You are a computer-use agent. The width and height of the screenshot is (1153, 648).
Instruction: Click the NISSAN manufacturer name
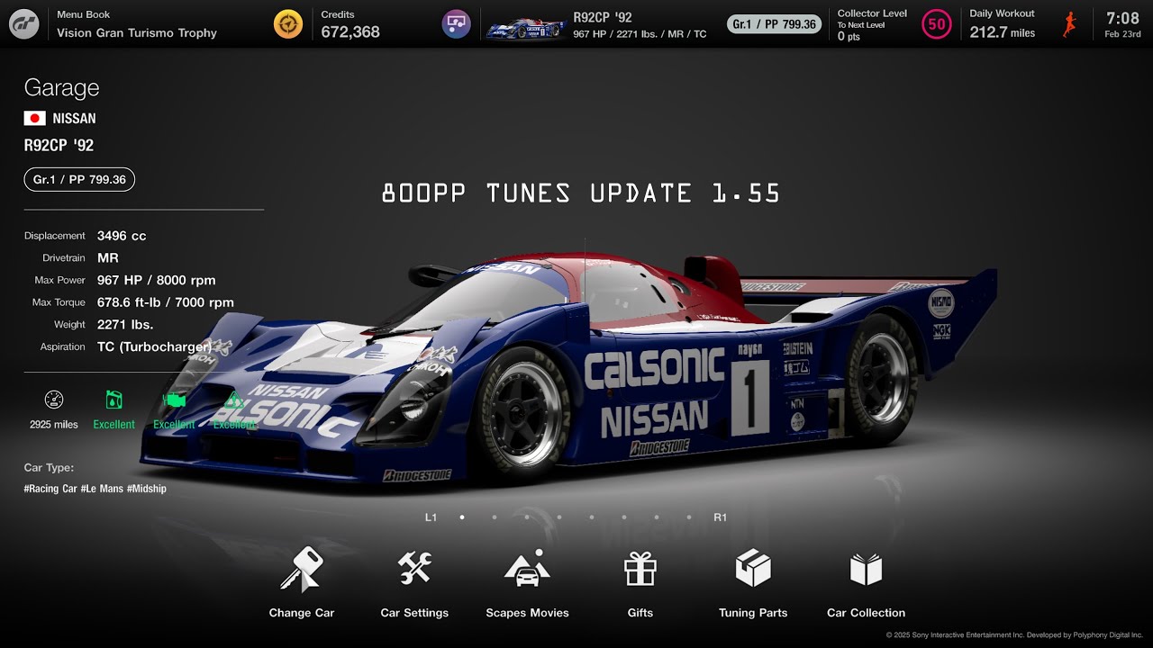click(x=74, y=118)
